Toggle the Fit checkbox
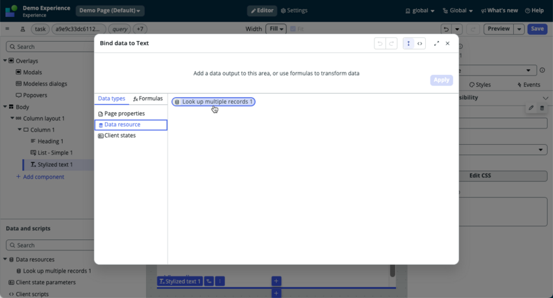The image size is (553, 298). pos(293,29)
